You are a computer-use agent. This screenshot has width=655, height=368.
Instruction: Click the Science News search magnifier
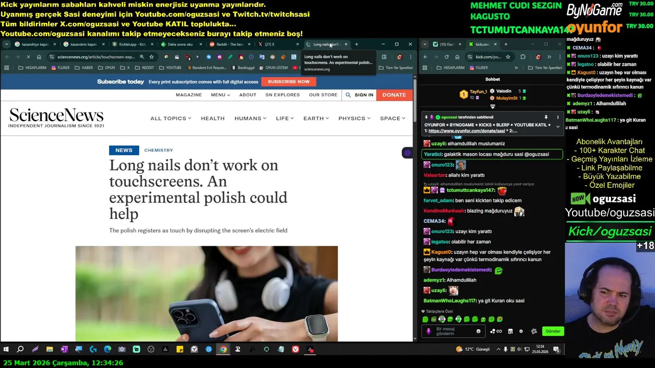point(348,95)
